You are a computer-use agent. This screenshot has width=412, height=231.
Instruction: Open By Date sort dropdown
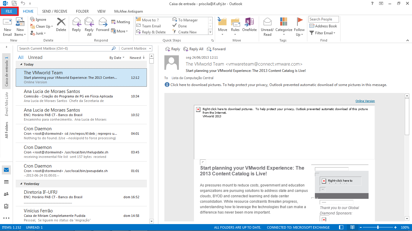pos(117,58)
